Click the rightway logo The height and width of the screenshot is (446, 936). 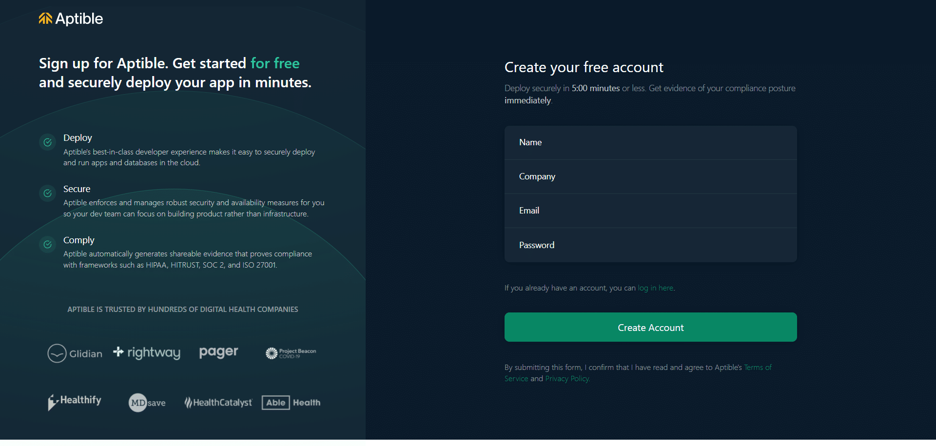[x=147, y=352]
